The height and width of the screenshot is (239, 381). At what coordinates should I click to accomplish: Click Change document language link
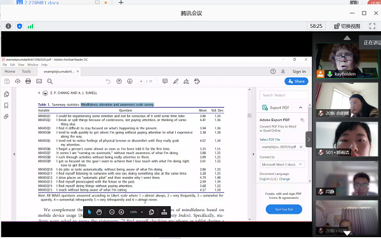coord(284,179)
